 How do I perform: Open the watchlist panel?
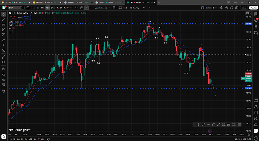(256, 14)
